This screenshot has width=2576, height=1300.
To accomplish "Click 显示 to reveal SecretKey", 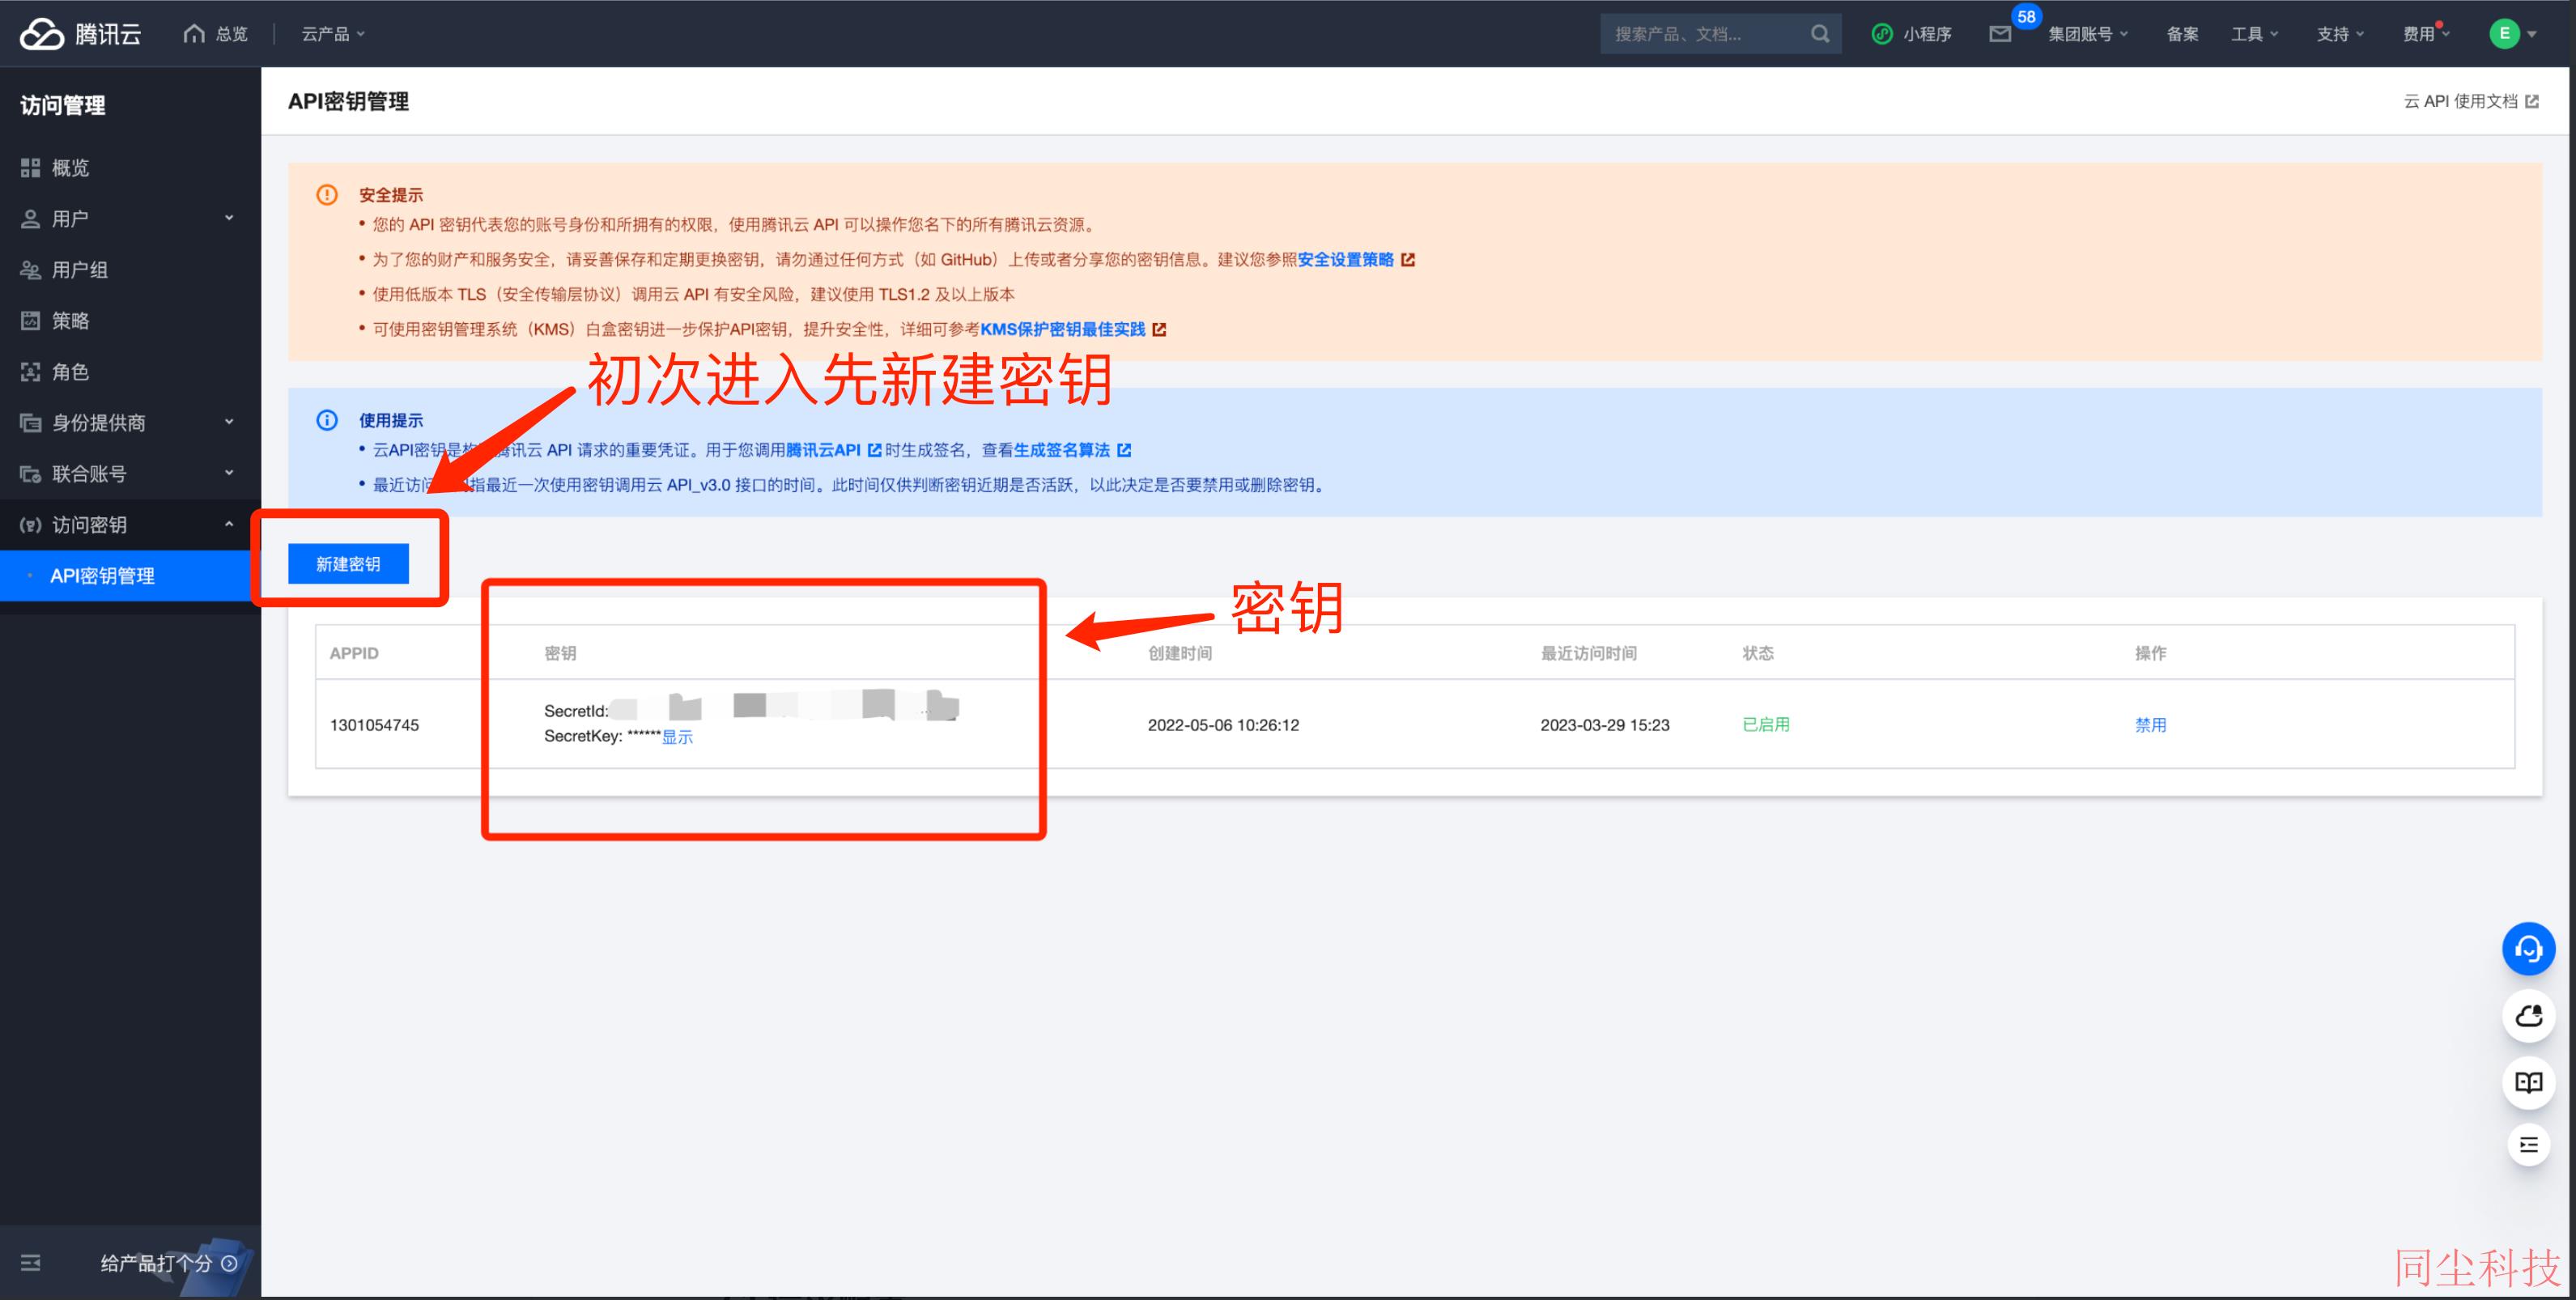I will point(677,737).
